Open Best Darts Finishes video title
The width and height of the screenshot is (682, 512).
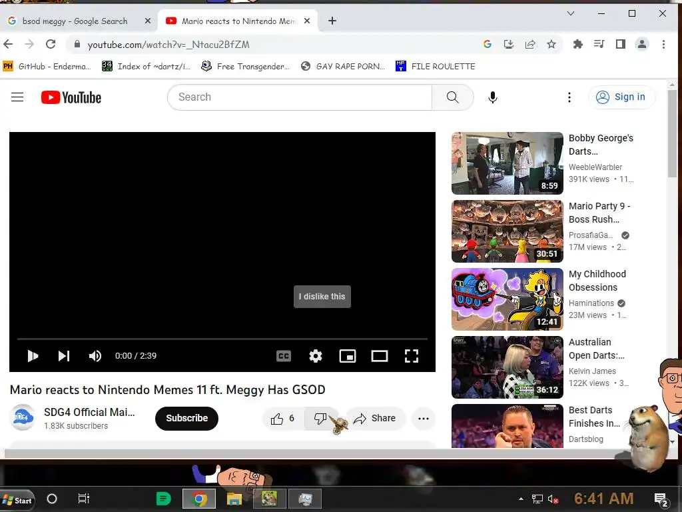click(x=594, y=417)
